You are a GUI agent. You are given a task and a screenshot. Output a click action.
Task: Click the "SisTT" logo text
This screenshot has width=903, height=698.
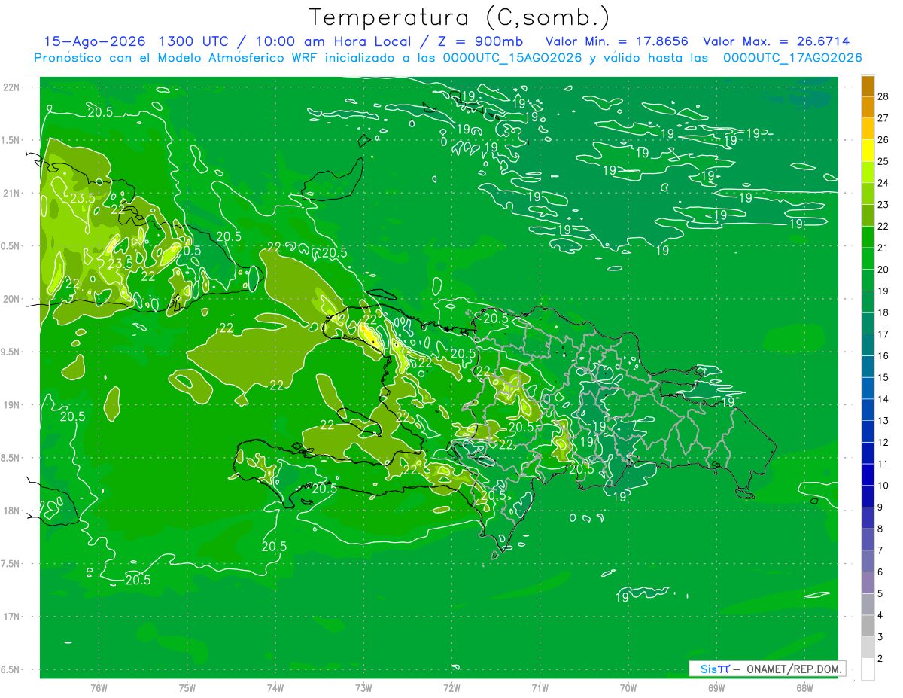(715, 669)
